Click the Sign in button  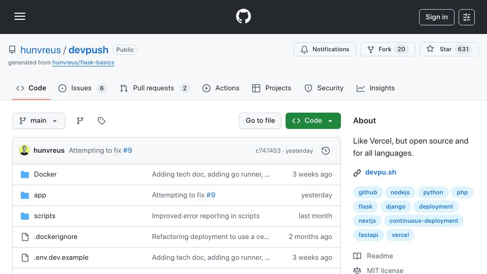(436, 17)
